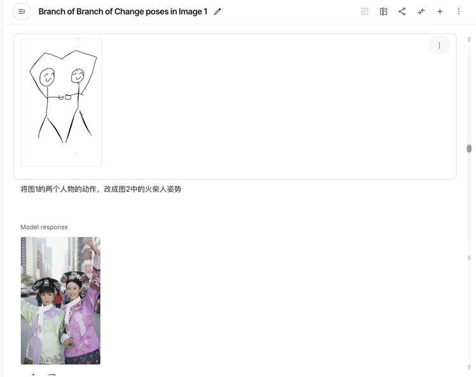This screenshot has height=377, width=476.
Task: Open the header more options menu
Action: click(459, 11)
